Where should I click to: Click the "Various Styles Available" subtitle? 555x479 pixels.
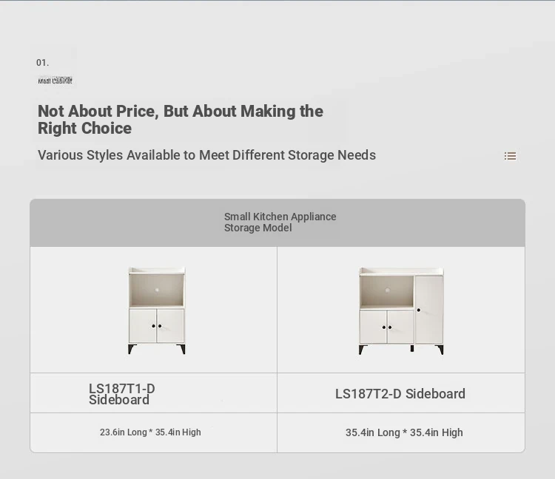(x=206, y=155)
